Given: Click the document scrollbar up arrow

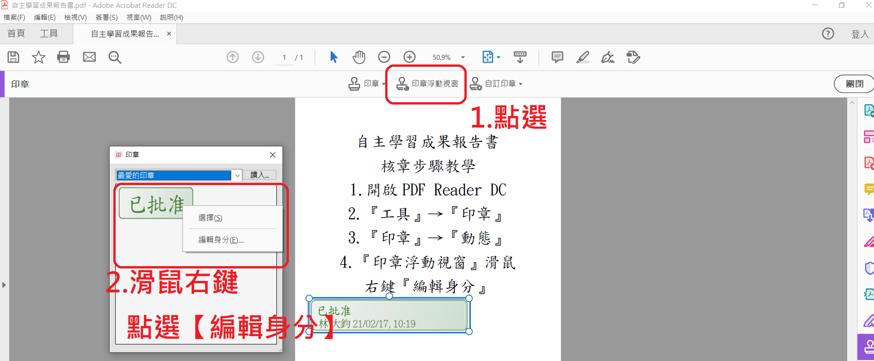Looking at the screenshot, I should (852, 102).
